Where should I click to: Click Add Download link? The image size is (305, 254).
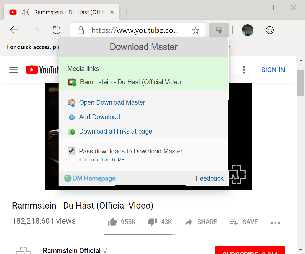coord(99,117)
